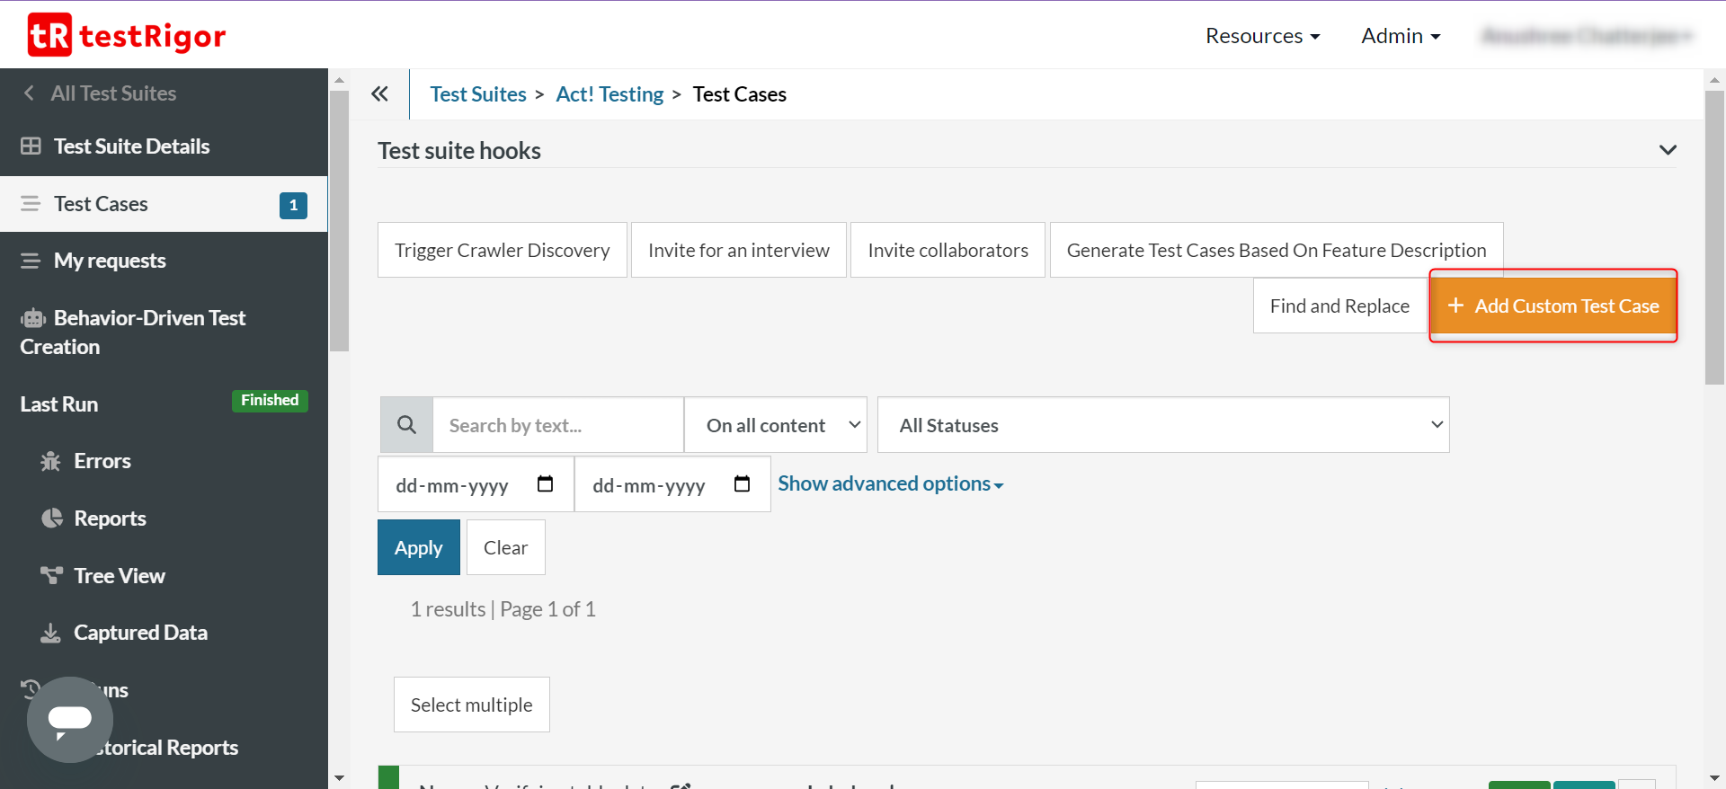Open the All Statuses dropdown
The width and height of the screenshot is (1726, 789).
(x=1162, y=425)
